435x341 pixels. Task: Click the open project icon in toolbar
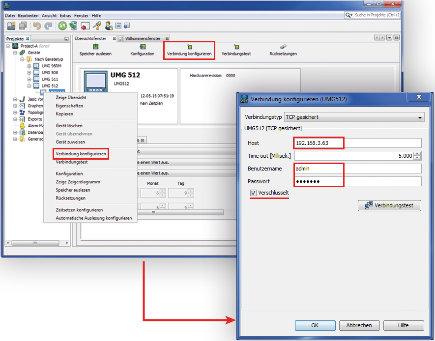tap(11, 26)
